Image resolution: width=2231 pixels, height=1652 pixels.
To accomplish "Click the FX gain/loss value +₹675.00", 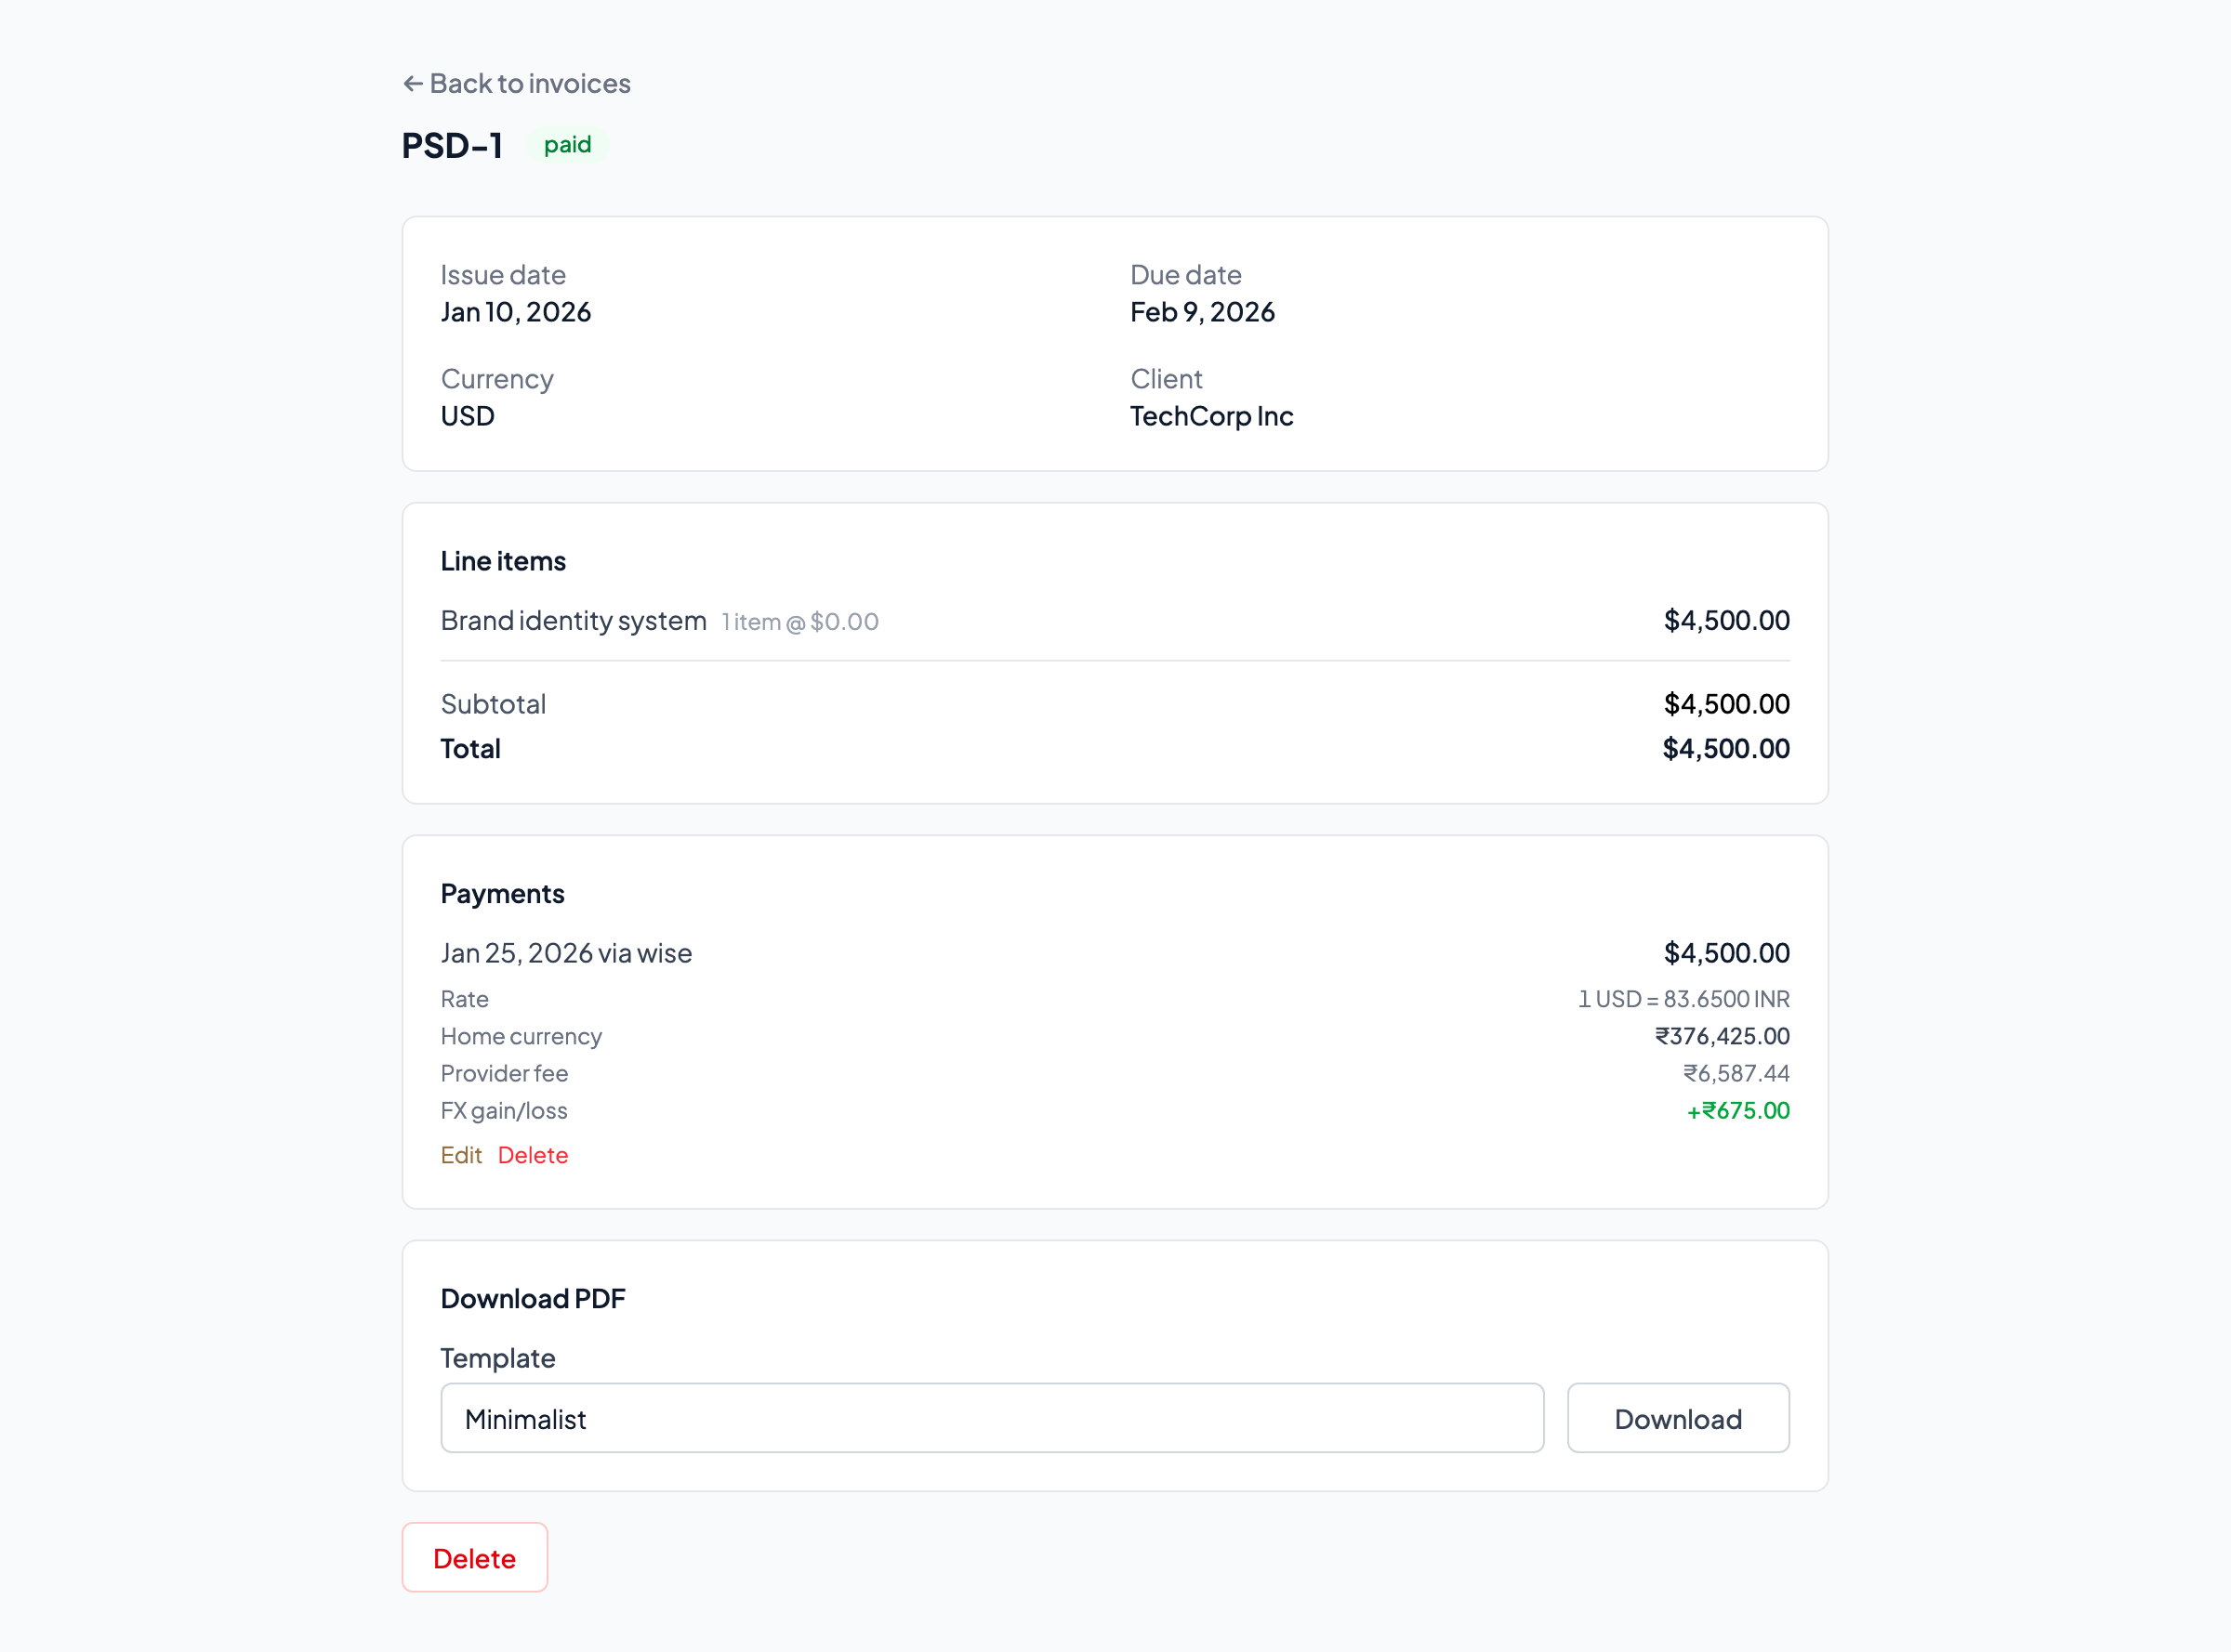I will click(x=1737, y=1110).
